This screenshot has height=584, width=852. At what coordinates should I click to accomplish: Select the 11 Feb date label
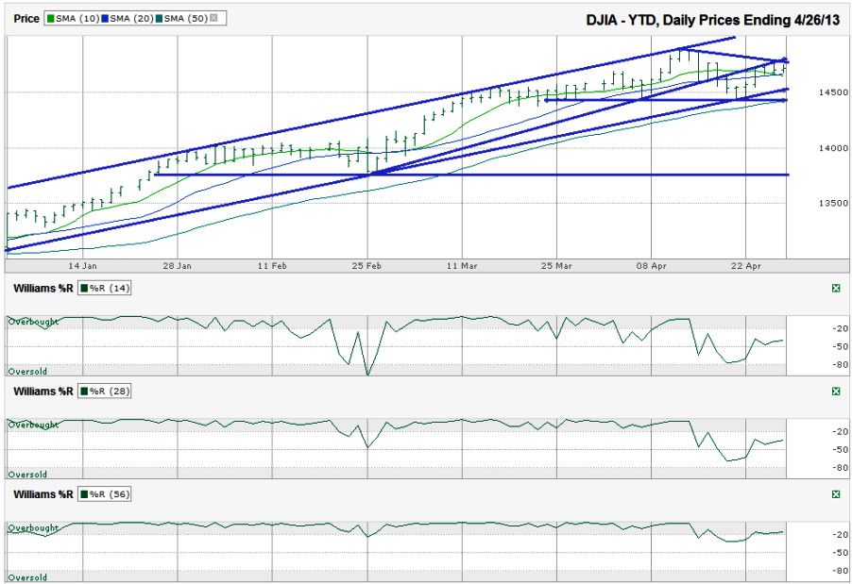click(272, 266)
